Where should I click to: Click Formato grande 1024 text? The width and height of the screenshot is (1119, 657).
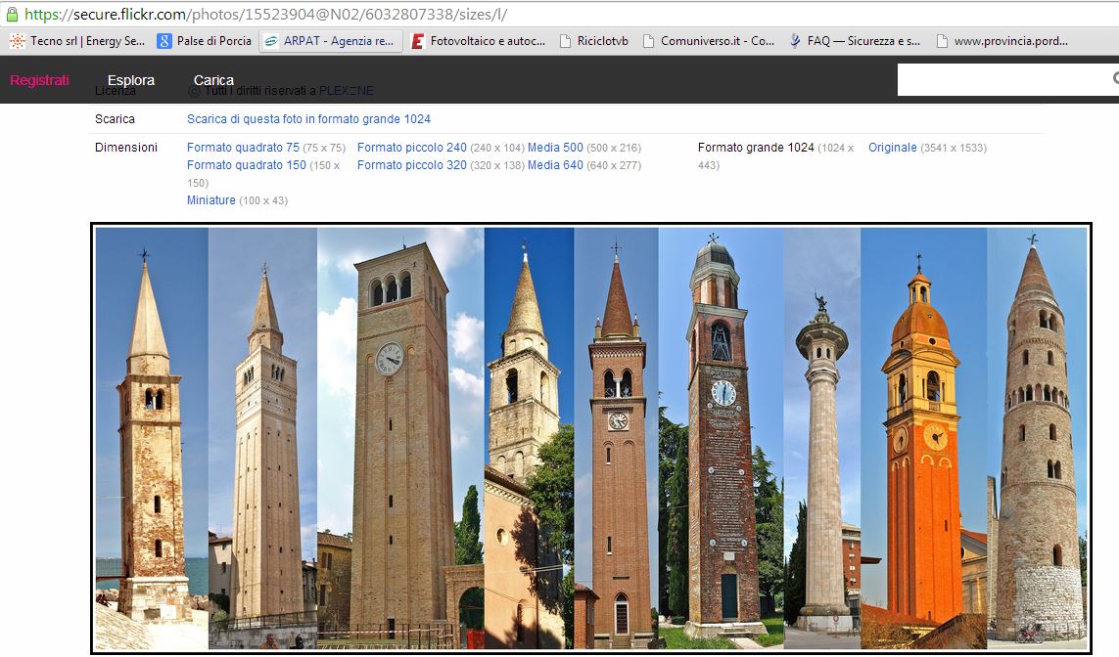(x=756, y=148)
